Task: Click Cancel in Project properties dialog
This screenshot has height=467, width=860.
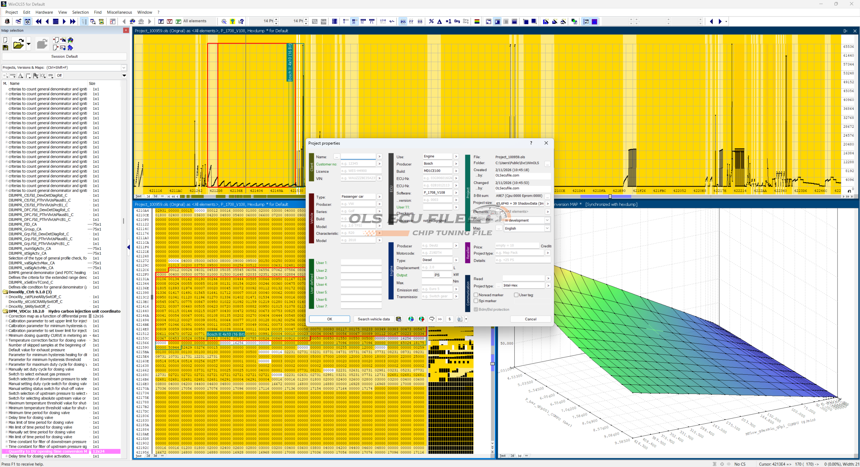Action: click(x=530, y=319)
